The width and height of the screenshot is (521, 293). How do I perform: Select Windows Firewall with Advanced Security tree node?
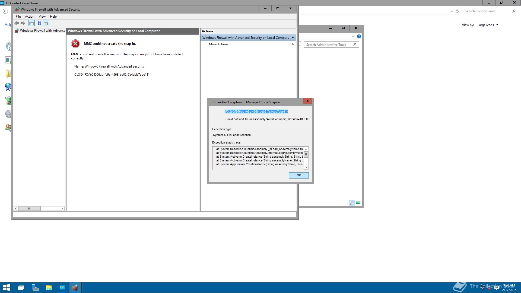click(x=42, y=31)
